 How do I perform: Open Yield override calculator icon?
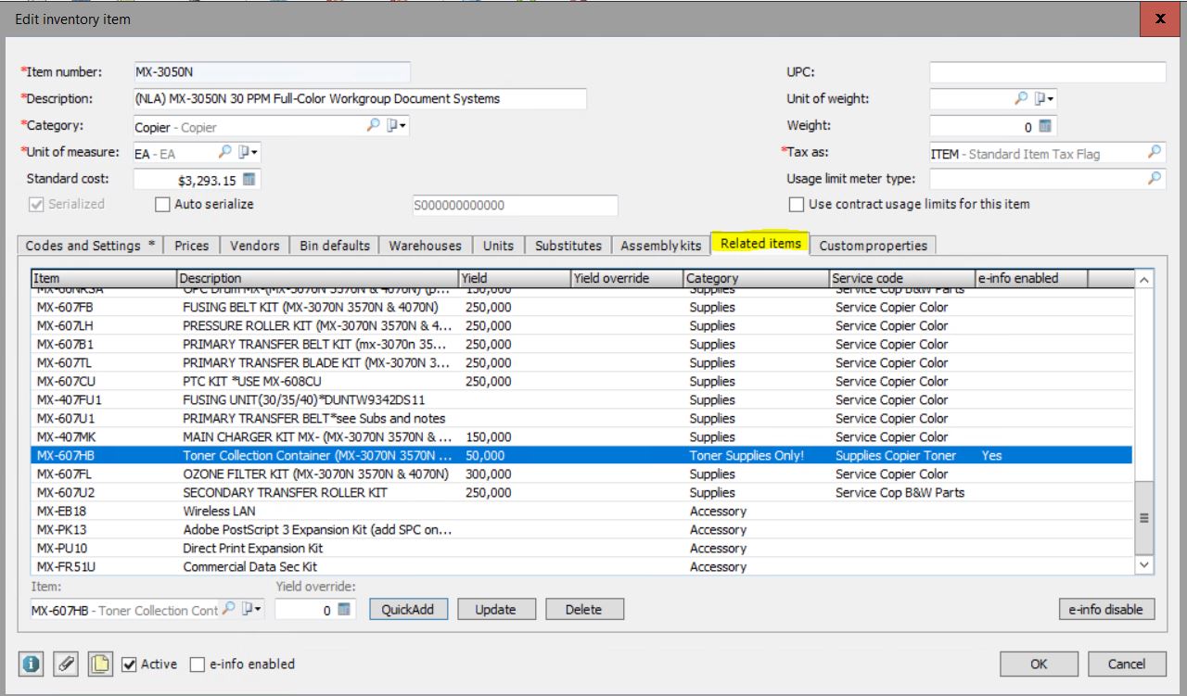[x=344, y=609]
